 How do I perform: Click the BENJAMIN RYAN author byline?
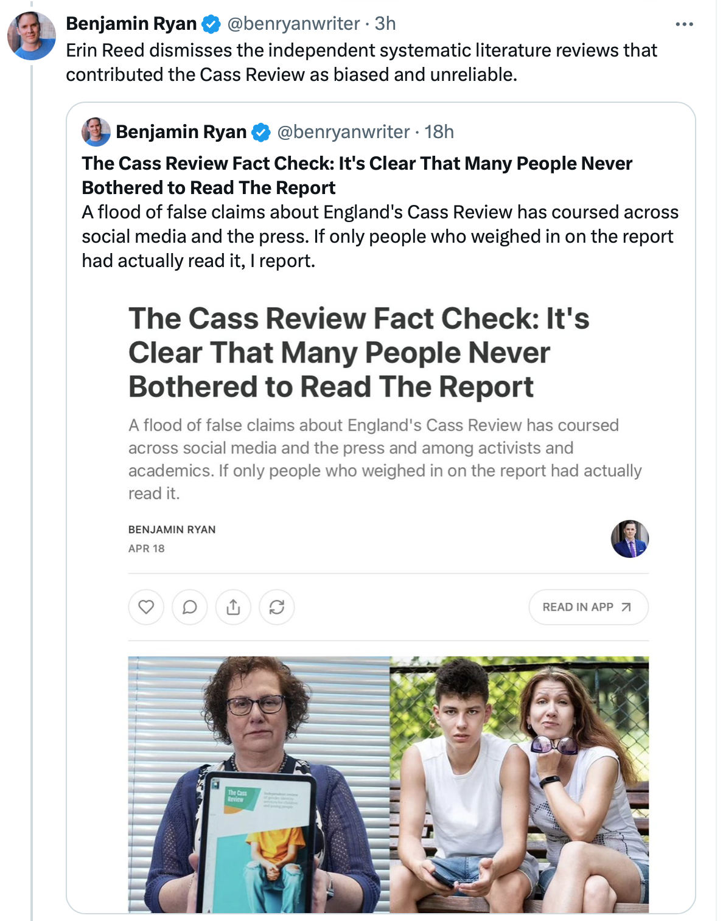pyautogui.click(x=172, y=530)
